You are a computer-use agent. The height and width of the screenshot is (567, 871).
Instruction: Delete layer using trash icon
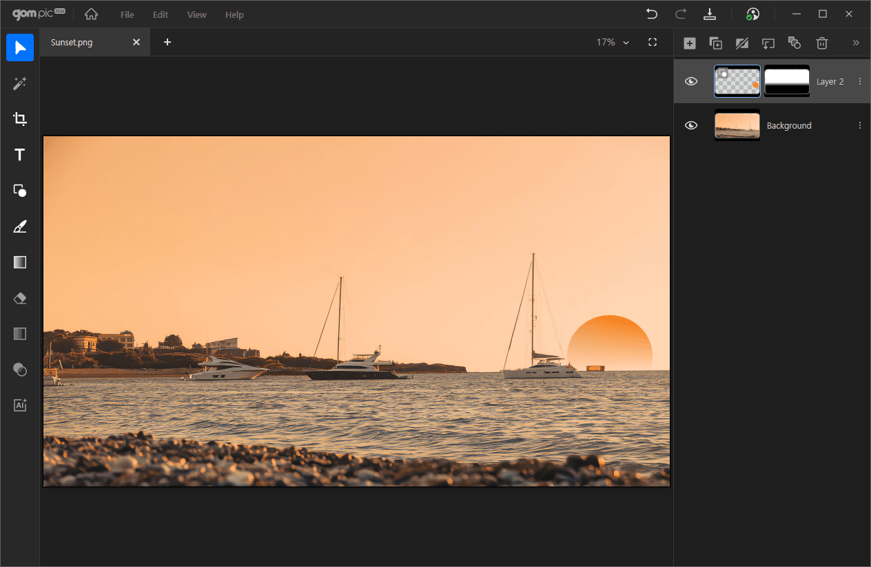821,43
